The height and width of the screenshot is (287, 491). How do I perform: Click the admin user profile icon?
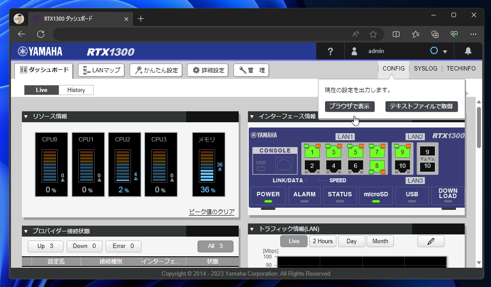[x=354, y=51]
